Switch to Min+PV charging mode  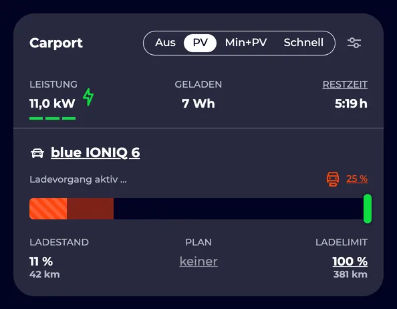point(246,43)
